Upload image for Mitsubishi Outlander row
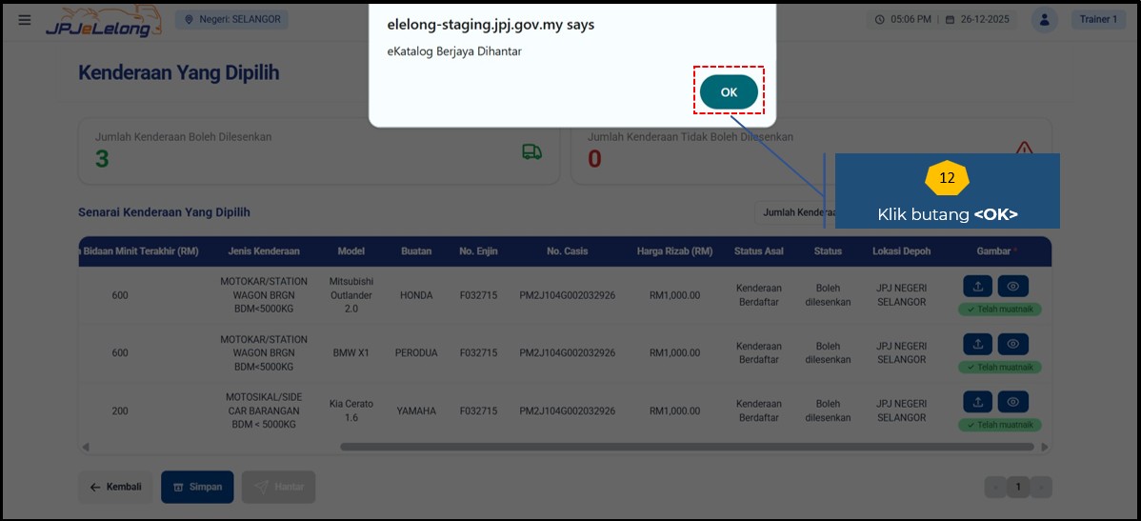The width and height of the screenshot is (1141, 521). pyautogui.click(x=978, y=287)
